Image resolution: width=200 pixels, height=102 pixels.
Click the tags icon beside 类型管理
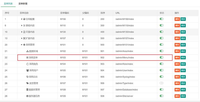click(27, 83)
